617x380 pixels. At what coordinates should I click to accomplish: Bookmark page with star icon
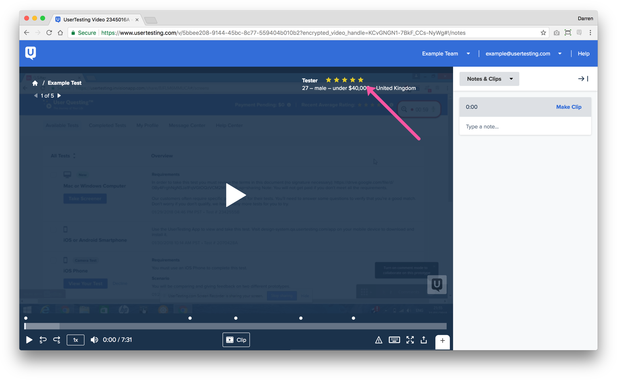click(543, 33)
